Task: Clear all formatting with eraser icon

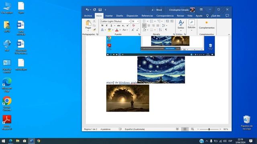Action: point(134,26)
